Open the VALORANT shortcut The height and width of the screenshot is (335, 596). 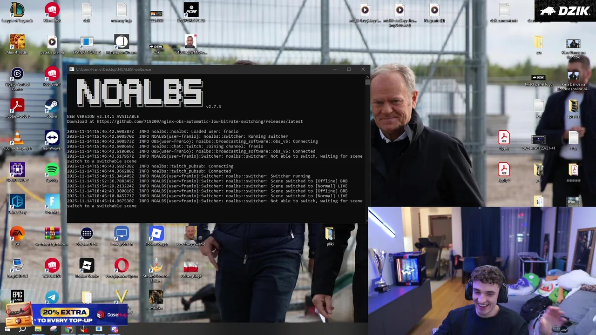52,268
